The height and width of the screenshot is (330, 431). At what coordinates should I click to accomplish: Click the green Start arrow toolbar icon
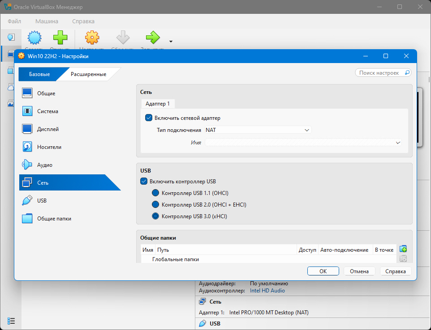[x=153, y=38]
